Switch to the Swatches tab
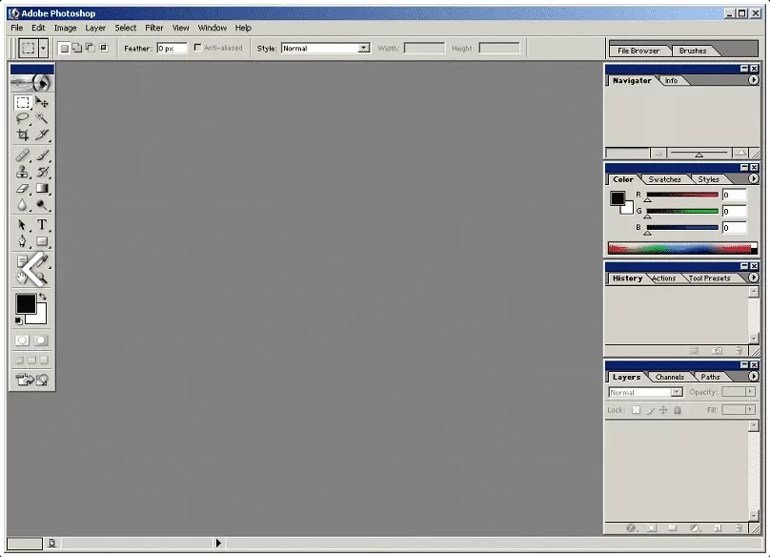The height and width of the screenshot is (557, 770). pos(664,179)
